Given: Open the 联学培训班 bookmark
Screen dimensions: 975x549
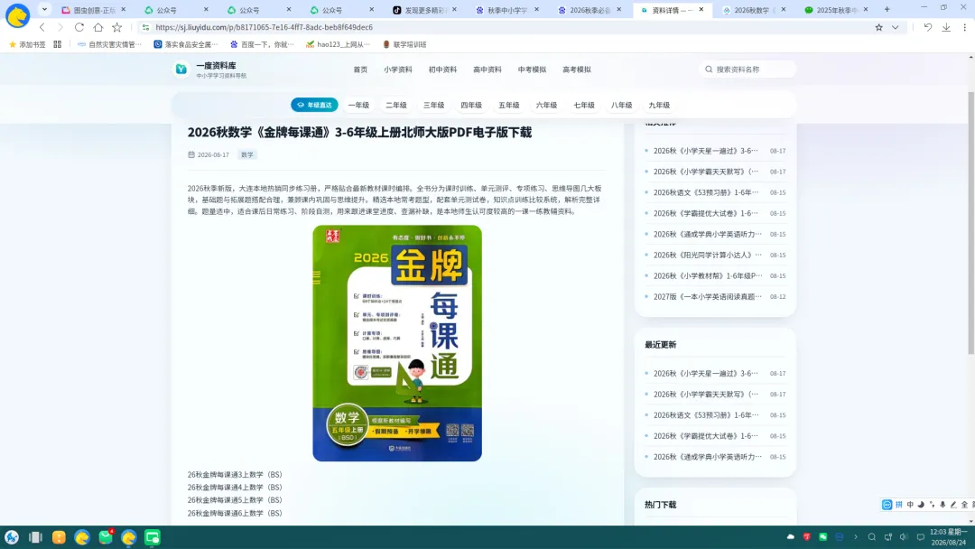Looking at the screenshot, I should [x=404, y=44].
